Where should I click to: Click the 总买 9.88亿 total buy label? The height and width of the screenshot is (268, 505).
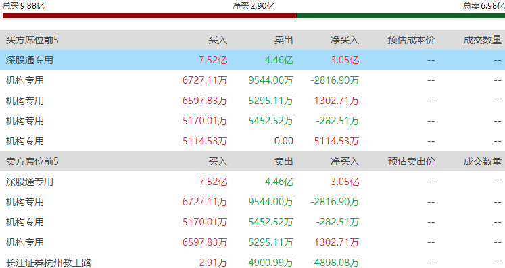(24, 6)
